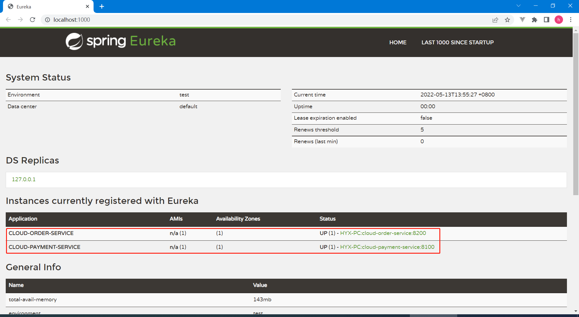Go to the HOME nav item

pos(398,43)
